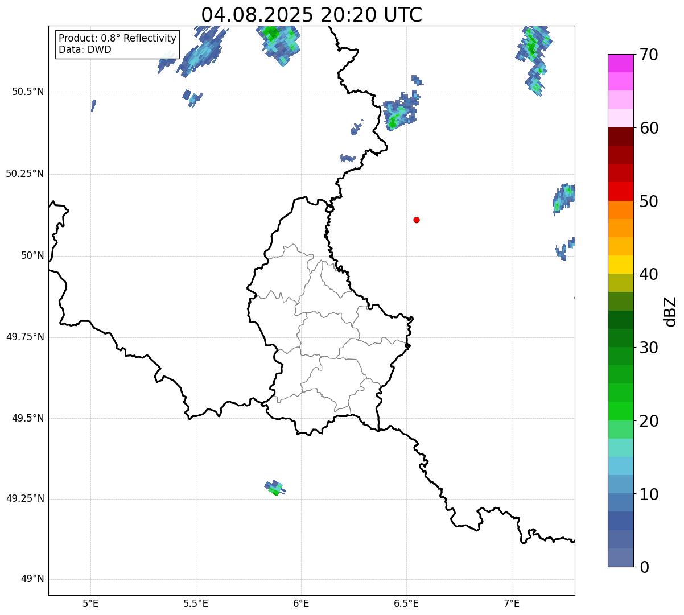Viewport: 684px width, 615px height.
Task: Click the 'Product: 0.8° Reflectivity' text
Action: tap(117, 38)
